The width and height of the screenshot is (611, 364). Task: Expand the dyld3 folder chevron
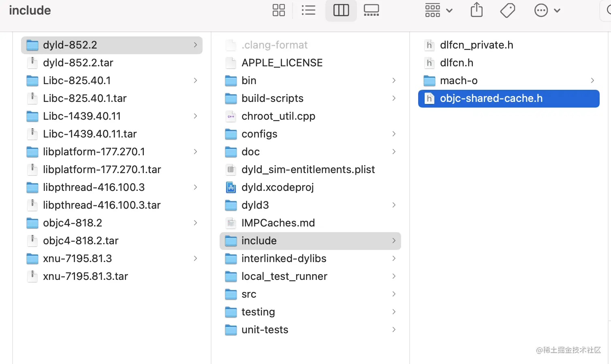pos(394,205)
